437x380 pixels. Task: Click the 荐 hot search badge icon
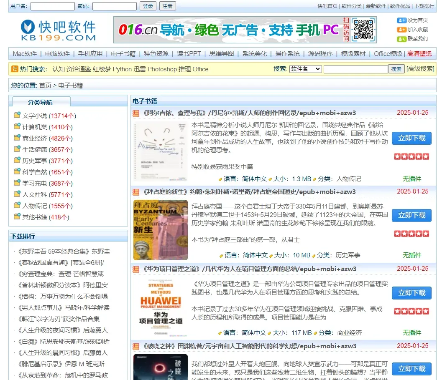coord(15,69)
